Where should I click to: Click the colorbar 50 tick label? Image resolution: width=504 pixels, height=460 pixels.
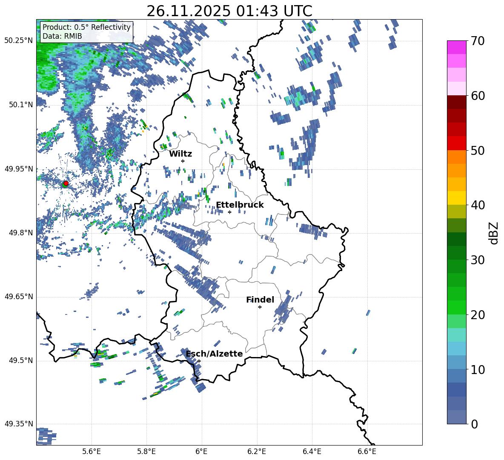478,150
